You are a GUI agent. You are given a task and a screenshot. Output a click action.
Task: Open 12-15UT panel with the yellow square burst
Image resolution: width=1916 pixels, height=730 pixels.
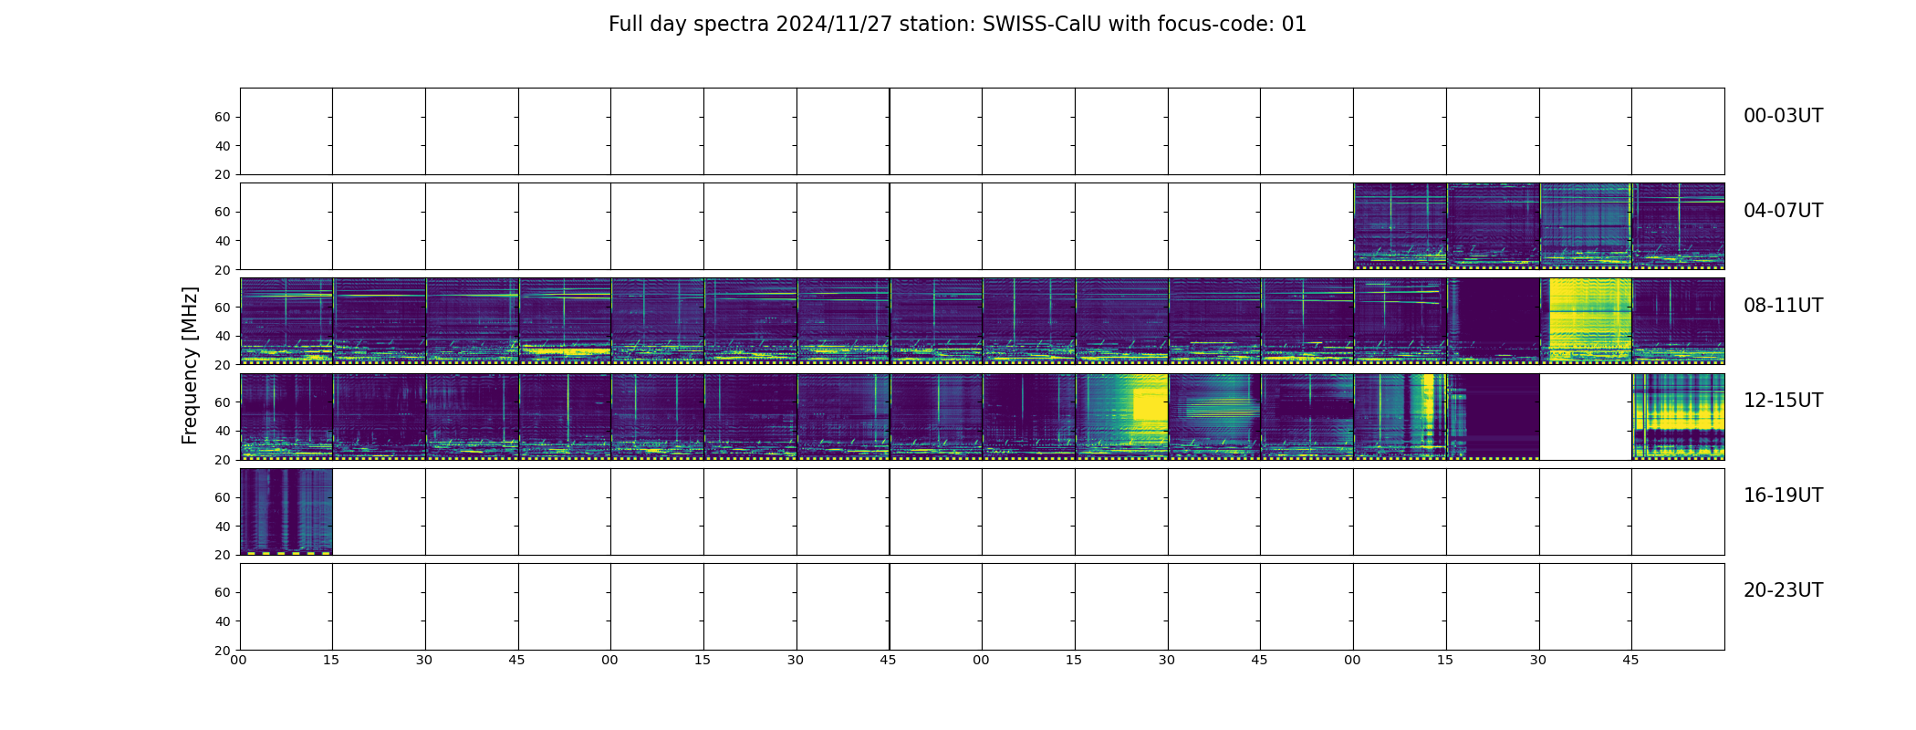(1121, 416)
